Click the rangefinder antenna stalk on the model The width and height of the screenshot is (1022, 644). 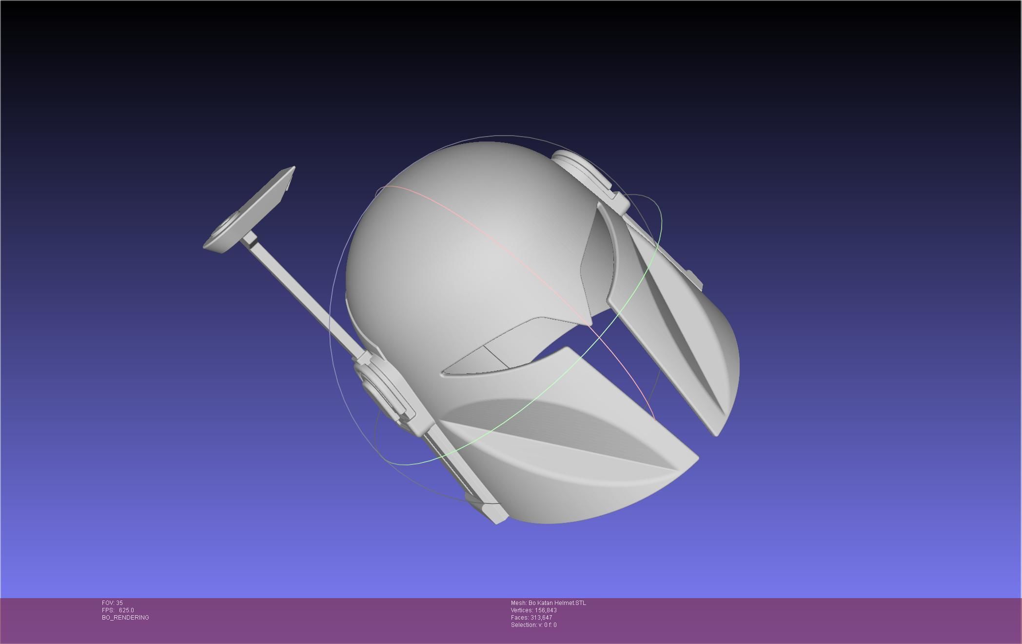click(307, 299)
